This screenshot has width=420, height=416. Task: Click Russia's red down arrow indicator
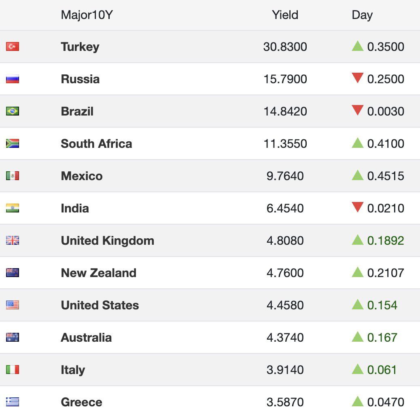pyautogui.click(x=358, y=78)
